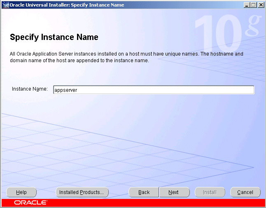Screen dimensions: 266x208
Task: Click the 'Specify Instance Name' heading
Action: click(x=54, y=37)
